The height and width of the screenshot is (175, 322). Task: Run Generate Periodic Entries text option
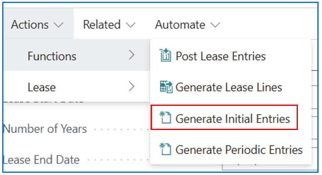[239, 149]
